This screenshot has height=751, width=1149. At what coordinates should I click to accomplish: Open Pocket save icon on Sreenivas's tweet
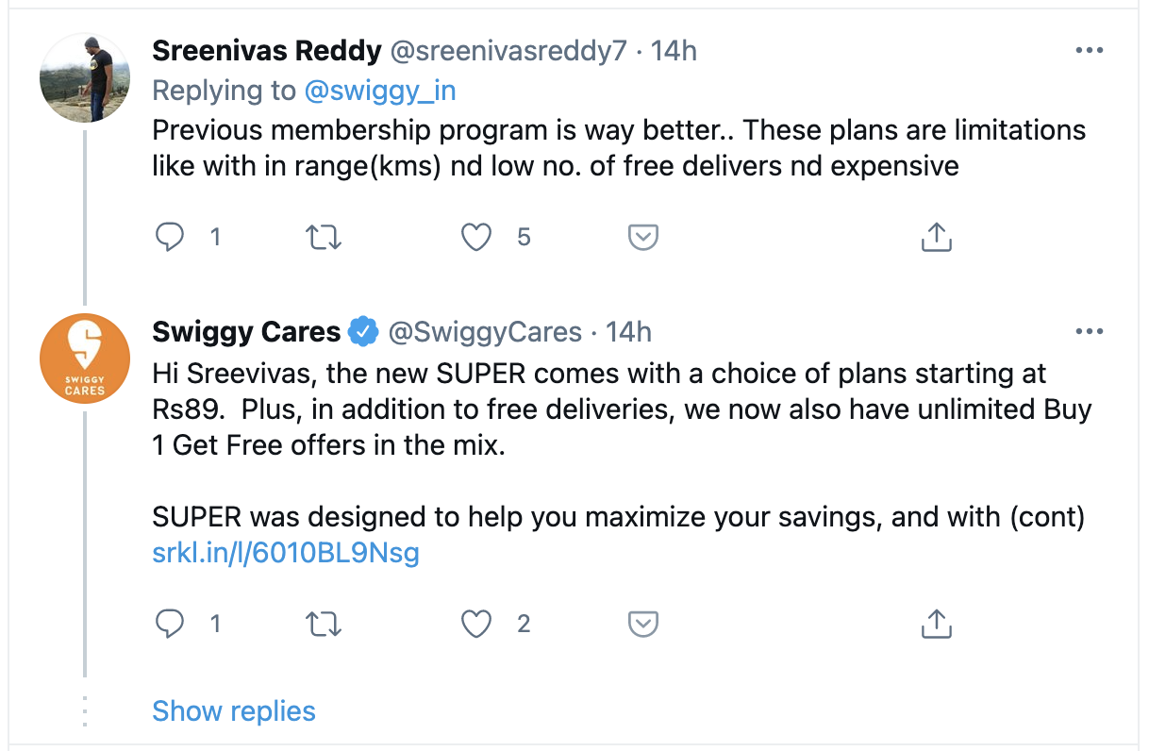[642, 238]
